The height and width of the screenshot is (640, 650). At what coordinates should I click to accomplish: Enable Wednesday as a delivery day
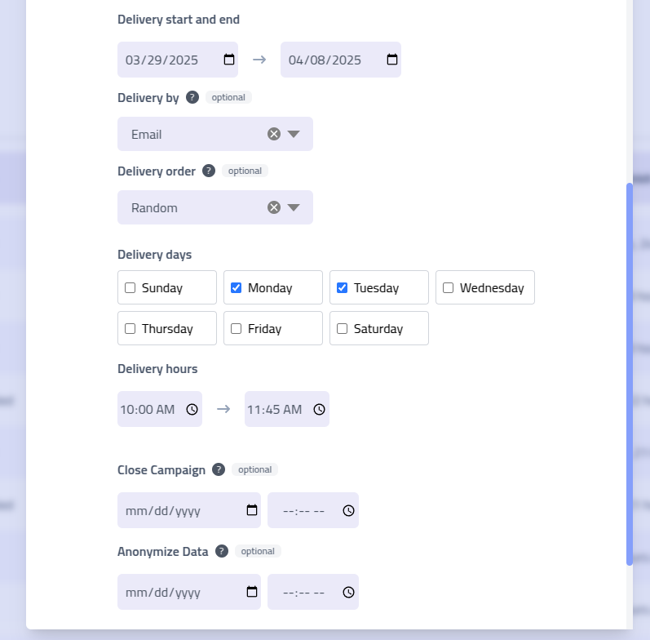pos(448,287)
